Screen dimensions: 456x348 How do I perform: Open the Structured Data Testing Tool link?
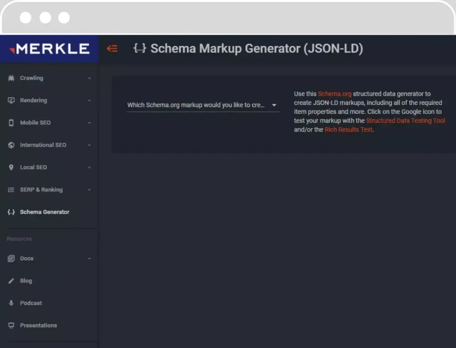point(406,121)
